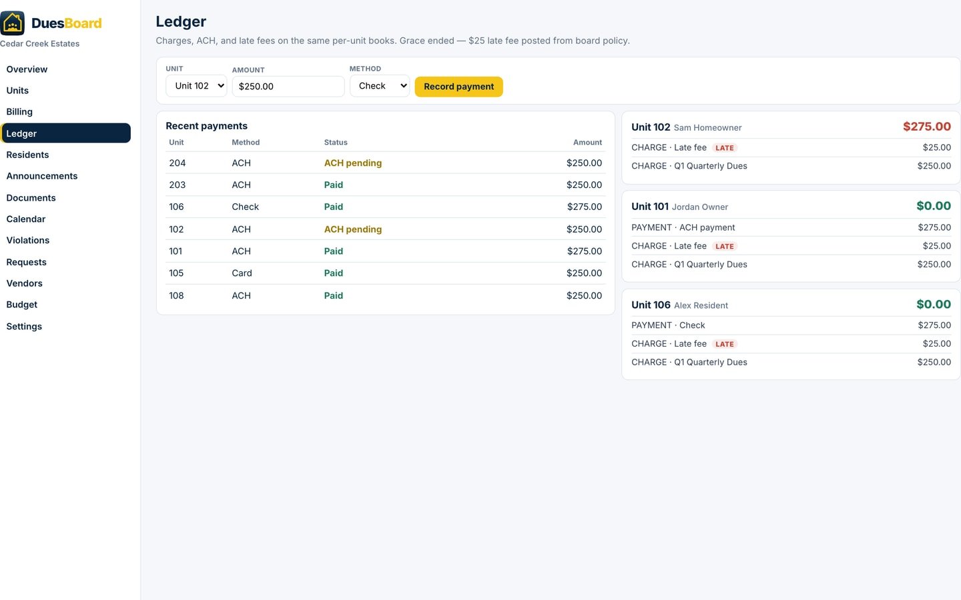The image size is (961, 600).
Task: Open the Method dropdown showing Check
Action: click(380, 86)
